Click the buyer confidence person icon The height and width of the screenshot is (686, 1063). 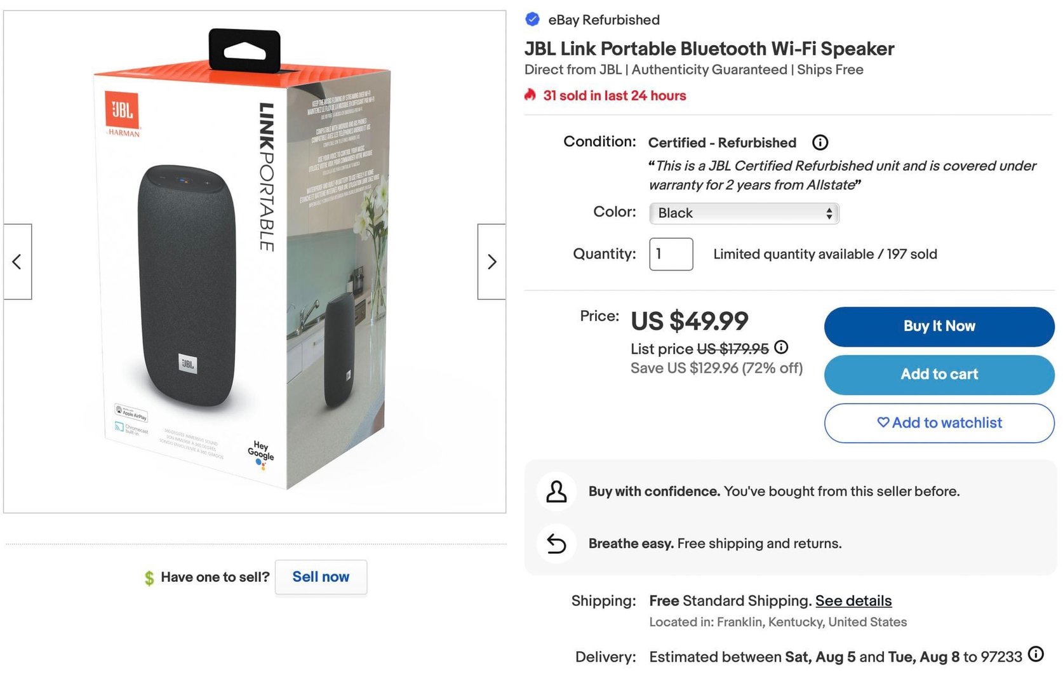(x=556, y=492)
